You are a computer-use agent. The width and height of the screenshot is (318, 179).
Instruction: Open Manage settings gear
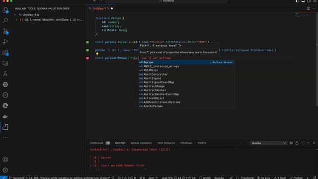(x=5, y=170)
